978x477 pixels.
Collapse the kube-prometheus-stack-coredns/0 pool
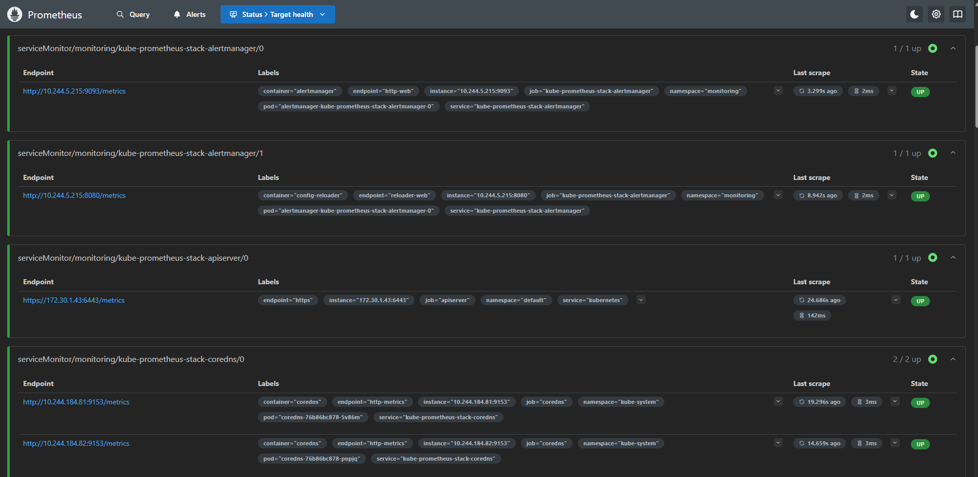click(953, 359)
